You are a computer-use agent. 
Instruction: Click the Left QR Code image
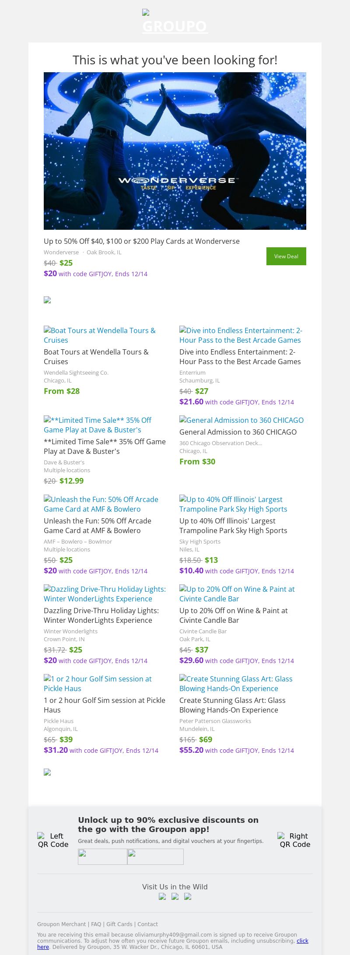pos(53,840)
